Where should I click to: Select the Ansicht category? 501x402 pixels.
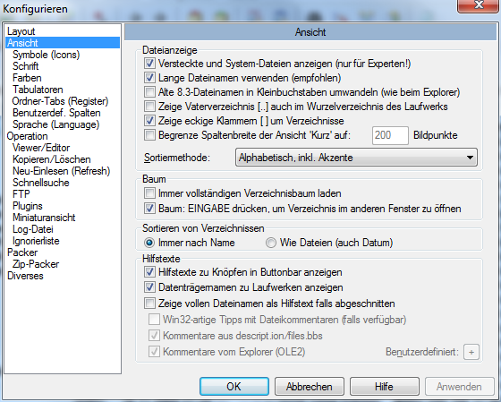[x=63, y=43]
